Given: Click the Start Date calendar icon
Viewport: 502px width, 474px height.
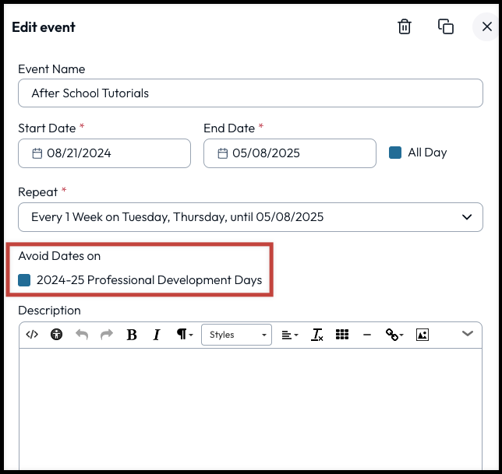Looking at the screenshot, I should click(x=37, y=153).
